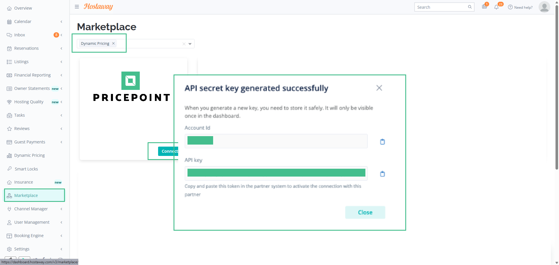Click the page's vertical scrollbar

pos(557,87)
